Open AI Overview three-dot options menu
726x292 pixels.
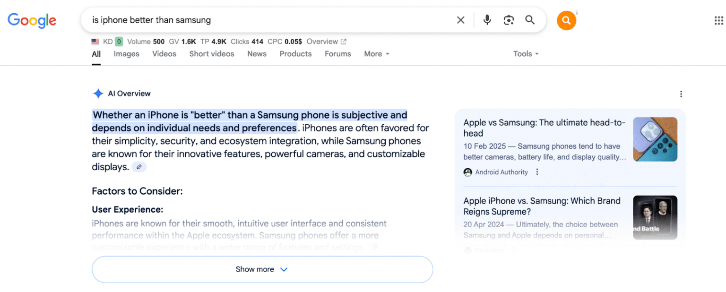click(x=681, y=94)
